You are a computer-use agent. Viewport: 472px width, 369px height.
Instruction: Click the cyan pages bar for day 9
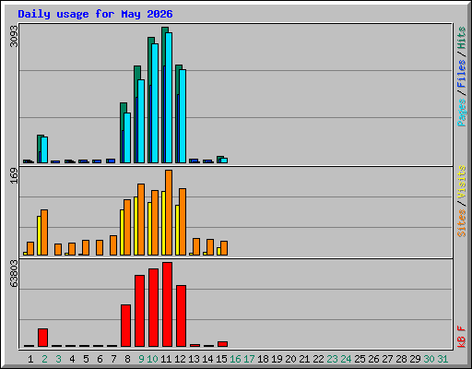(141, 122)
